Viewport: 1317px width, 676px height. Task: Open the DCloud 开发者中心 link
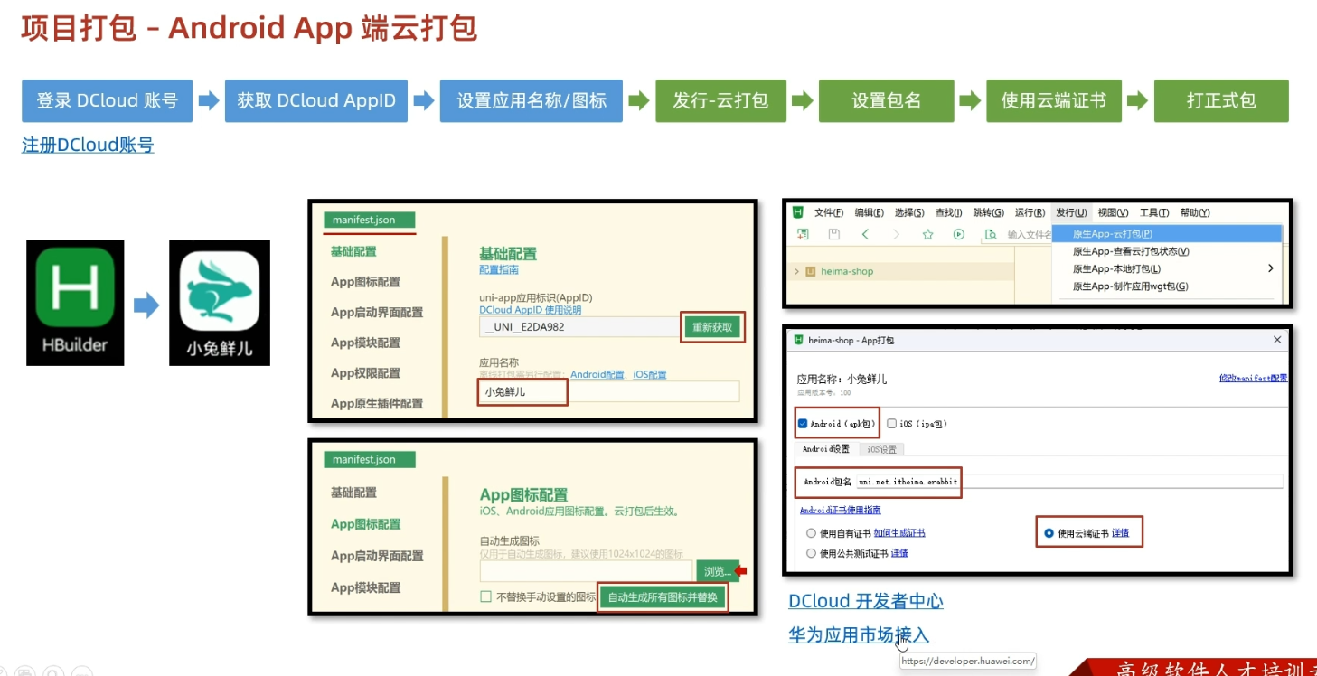866,601
